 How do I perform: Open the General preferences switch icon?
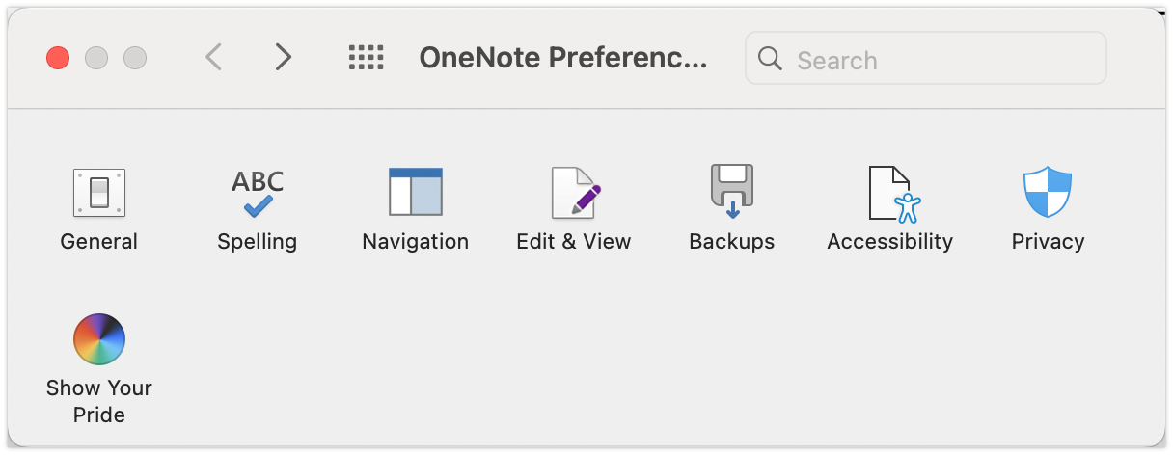pyautogui.click(x=99, y=193)
